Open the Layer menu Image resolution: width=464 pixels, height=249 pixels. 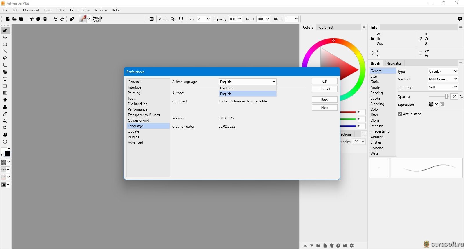point(48,10)
